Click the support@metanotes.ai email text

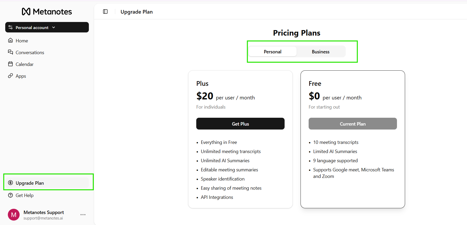(43, 218)
